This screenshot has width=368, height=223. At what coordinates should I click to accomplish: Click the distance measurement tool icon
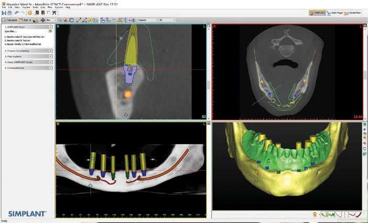[78, 20]
